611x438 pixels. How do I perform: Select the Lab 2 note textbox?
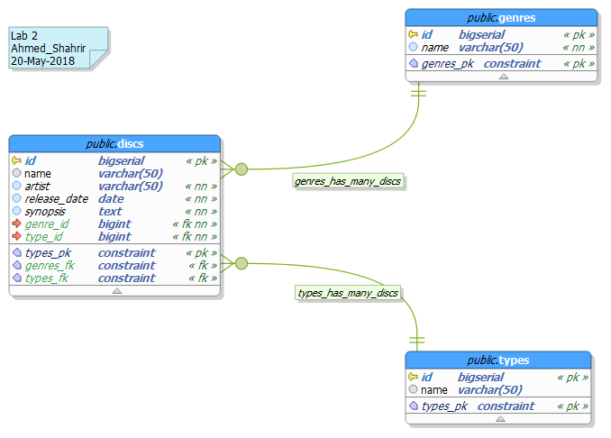(x=56, y=48)
